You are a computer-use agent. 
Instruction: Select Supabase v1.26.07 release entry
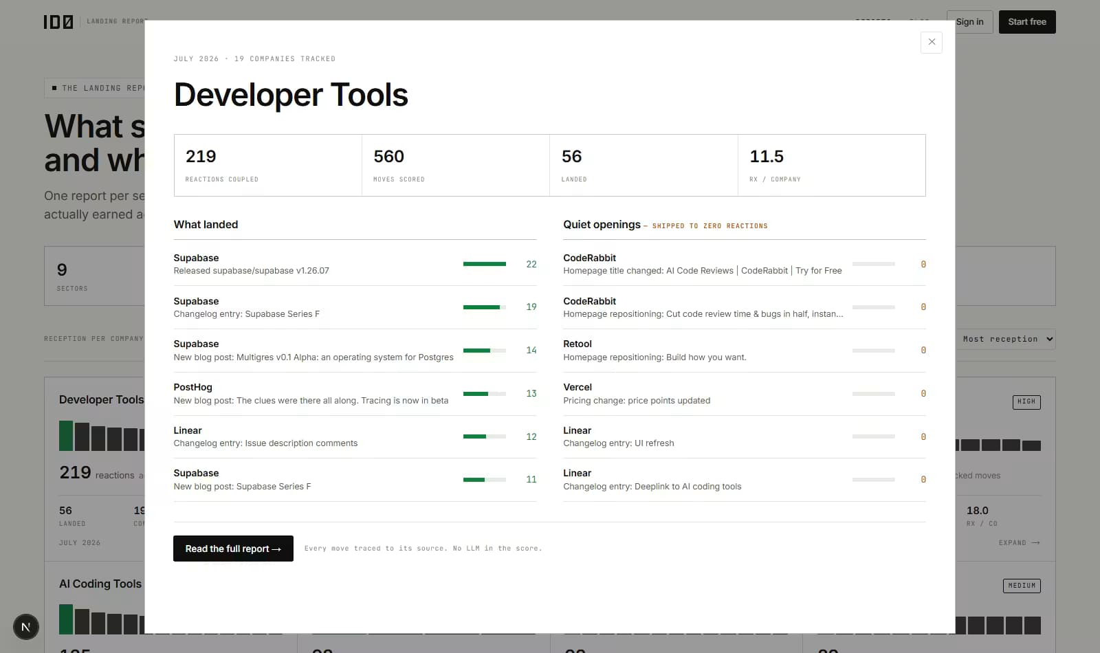pos(355,264)
